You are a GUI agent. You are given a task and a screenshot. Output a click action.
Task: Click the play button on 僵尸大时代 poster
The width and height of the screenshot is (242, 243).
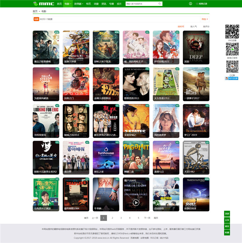(136, 202)
